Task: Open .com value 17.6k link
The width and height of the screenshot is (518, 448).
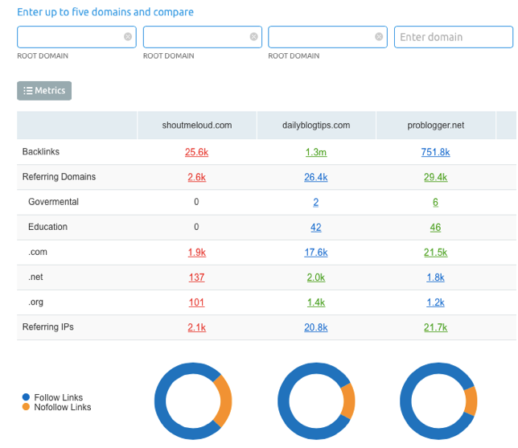Action: tap(316, 253)
